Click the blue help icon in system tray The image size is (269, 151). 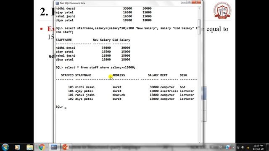click(228, 147)
